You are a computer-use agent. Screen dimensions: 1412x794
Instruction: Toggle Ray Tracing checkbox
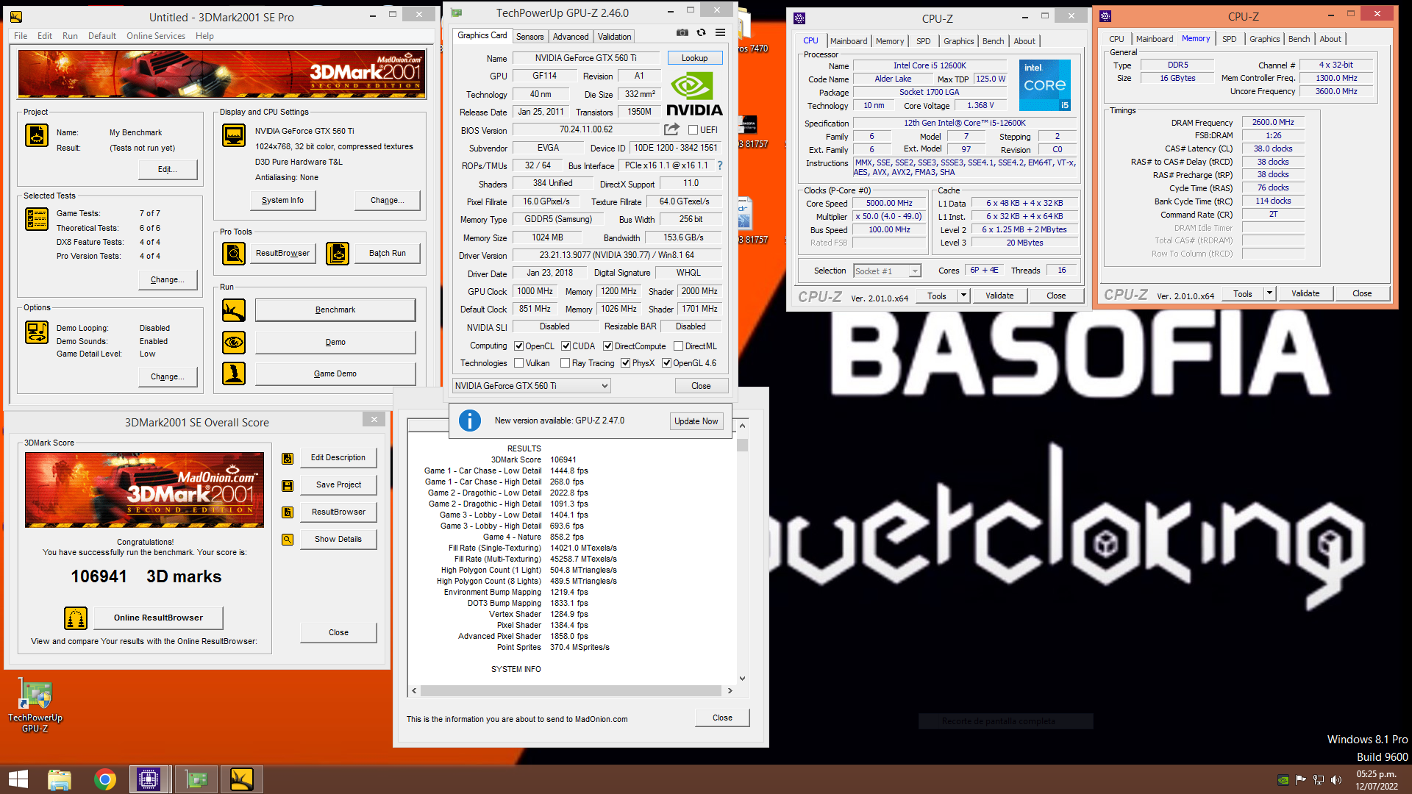pyautogui.click(x=565, y=363)
